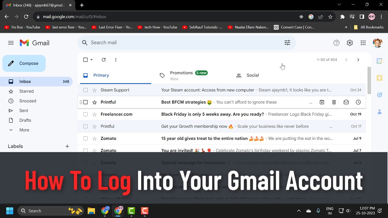Open Gmail Settings gear icon

click(350, 43)
